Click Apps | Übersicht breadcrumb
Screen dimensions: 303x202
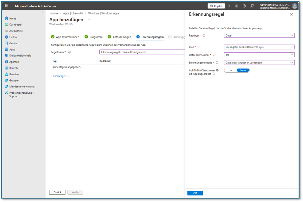point(73,13)
